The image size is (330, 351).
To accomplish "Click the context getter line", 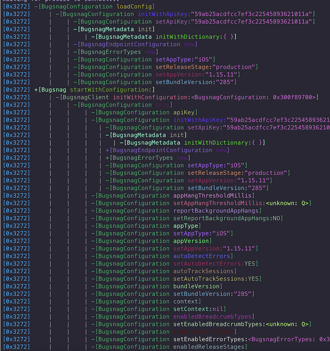I will (x=146, y=301).
